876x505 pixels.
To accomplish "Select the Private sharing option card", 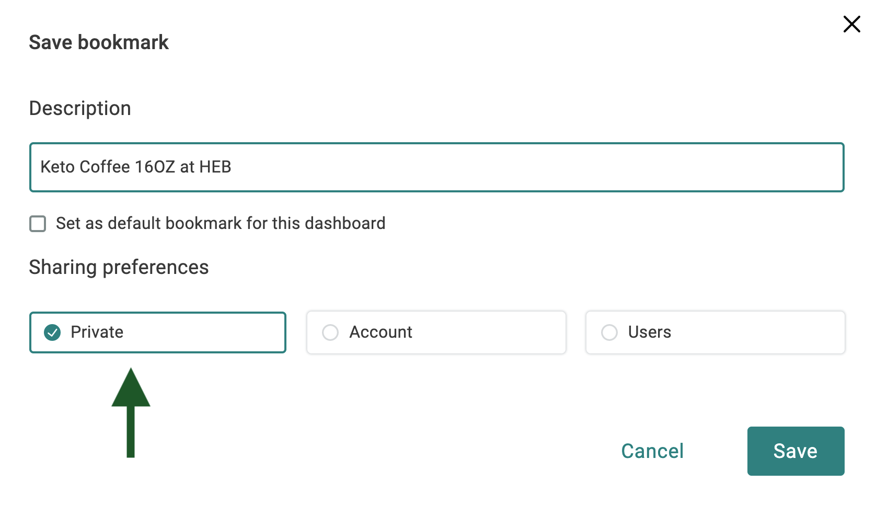I will point(158,332).
